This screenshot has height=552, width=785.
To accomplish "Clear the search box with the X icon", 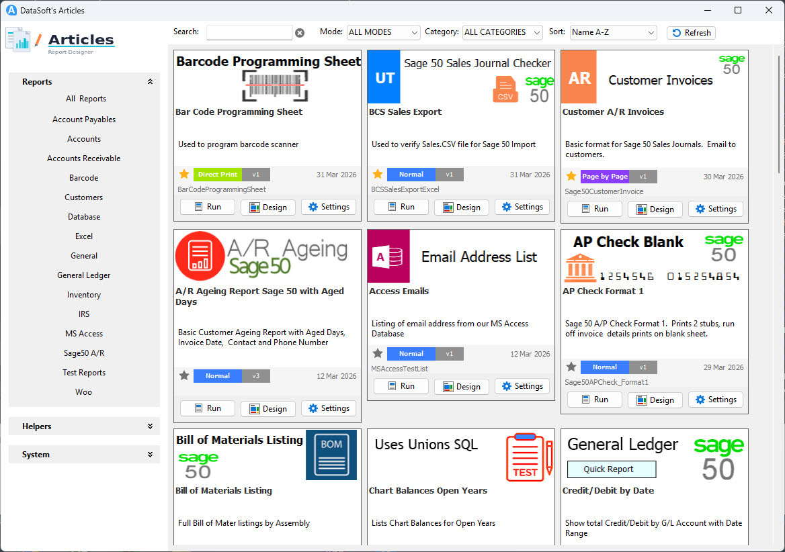I will (x=300, y=33).
